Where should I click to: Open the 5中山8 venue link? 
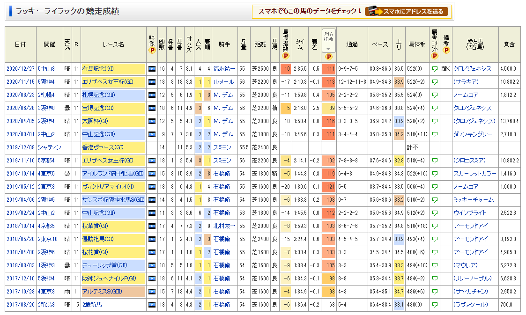[x=46, y=69]
